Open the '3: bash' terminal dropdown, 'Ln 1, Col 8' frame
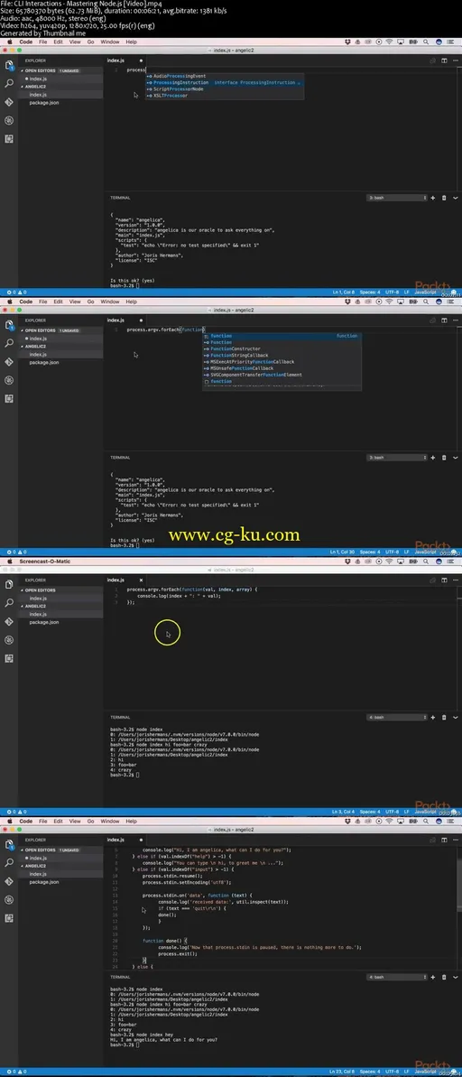This screenshot has width=462, height=1077. [397, 198]
